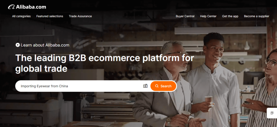Image resolution: width=277 pixels, height=127 pixels.
Task: Open image search with the camera icon
Action: 145,86
